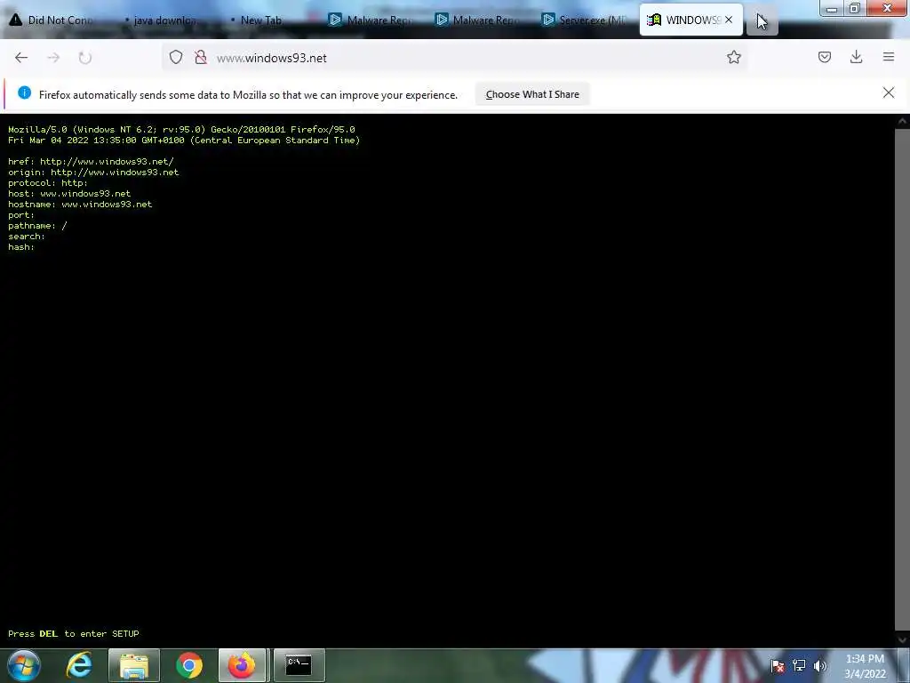Click the scrollbar up arrow
Screen dimensions: 910x683
coord(902,121)
